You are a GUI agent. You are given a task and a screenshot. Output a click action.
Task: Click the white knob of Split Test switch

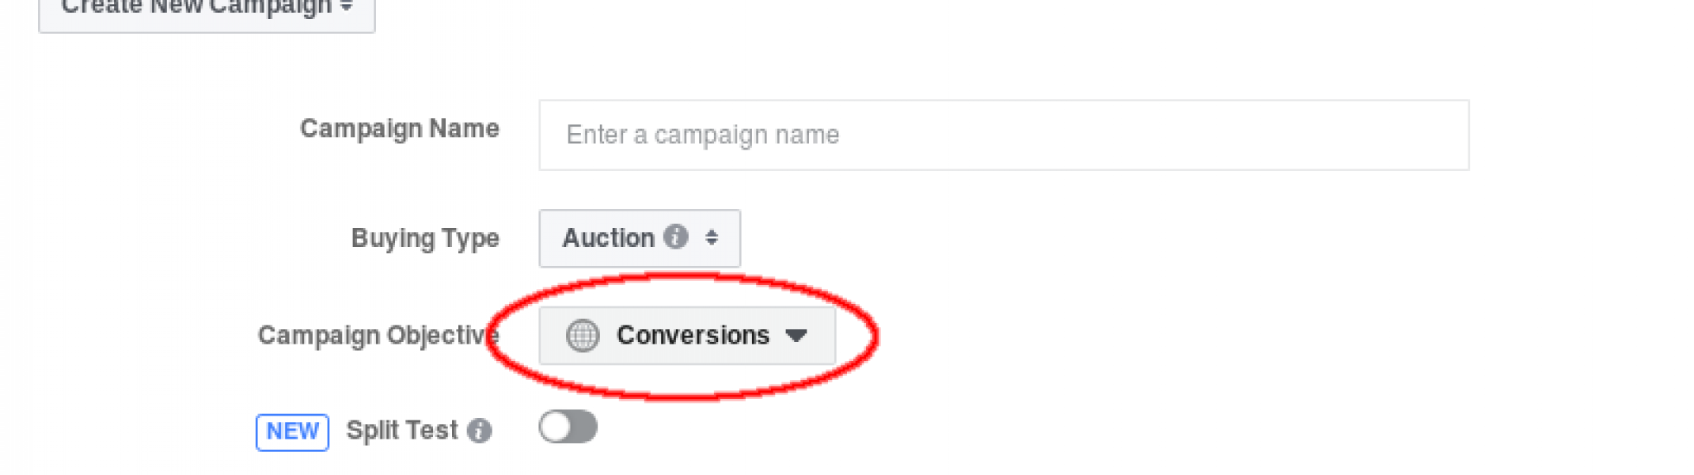pos(556,427)
